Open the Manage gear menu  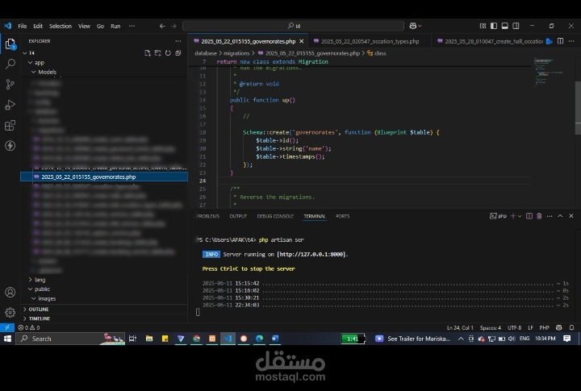coord(10,313)
